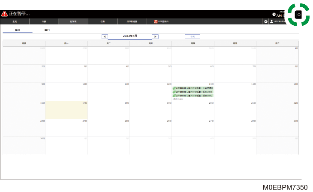Open the 任务 tasks menu item
313x192 pixels.
[102, 21]
